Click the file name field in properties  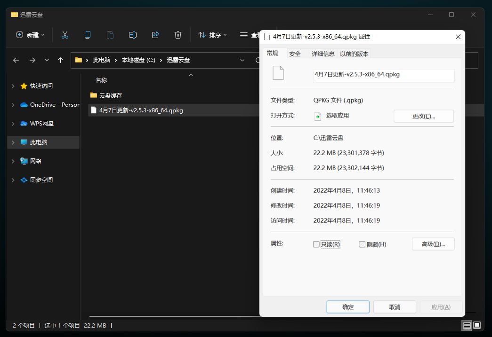click(383, 75)
